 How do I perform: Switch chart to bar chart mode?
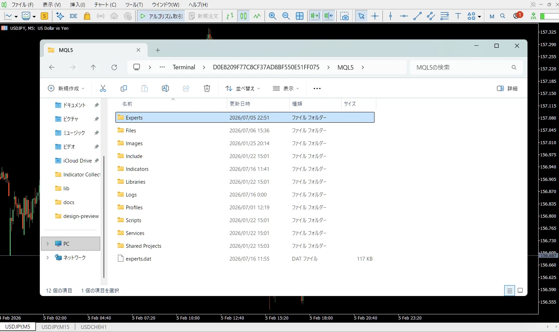point(230,16)
